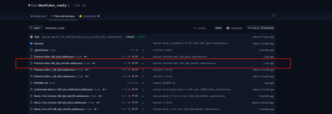Download Phantom-Wan-14B_fp8_e4m3fn.safetensors
332x114 pixels.
click(143, 63)
